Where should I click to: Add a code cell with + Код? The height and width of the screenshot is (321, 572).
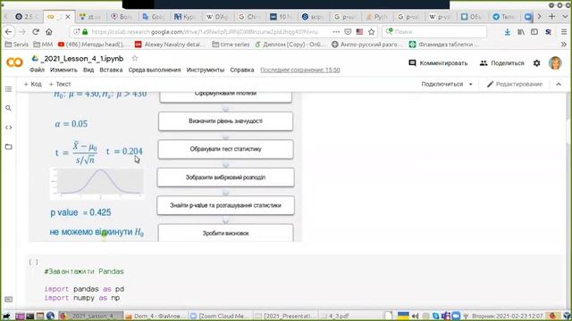32,84
